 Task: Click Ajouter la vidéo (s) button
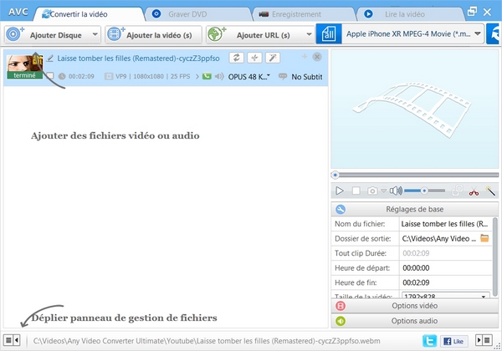[x=153, y=34]
